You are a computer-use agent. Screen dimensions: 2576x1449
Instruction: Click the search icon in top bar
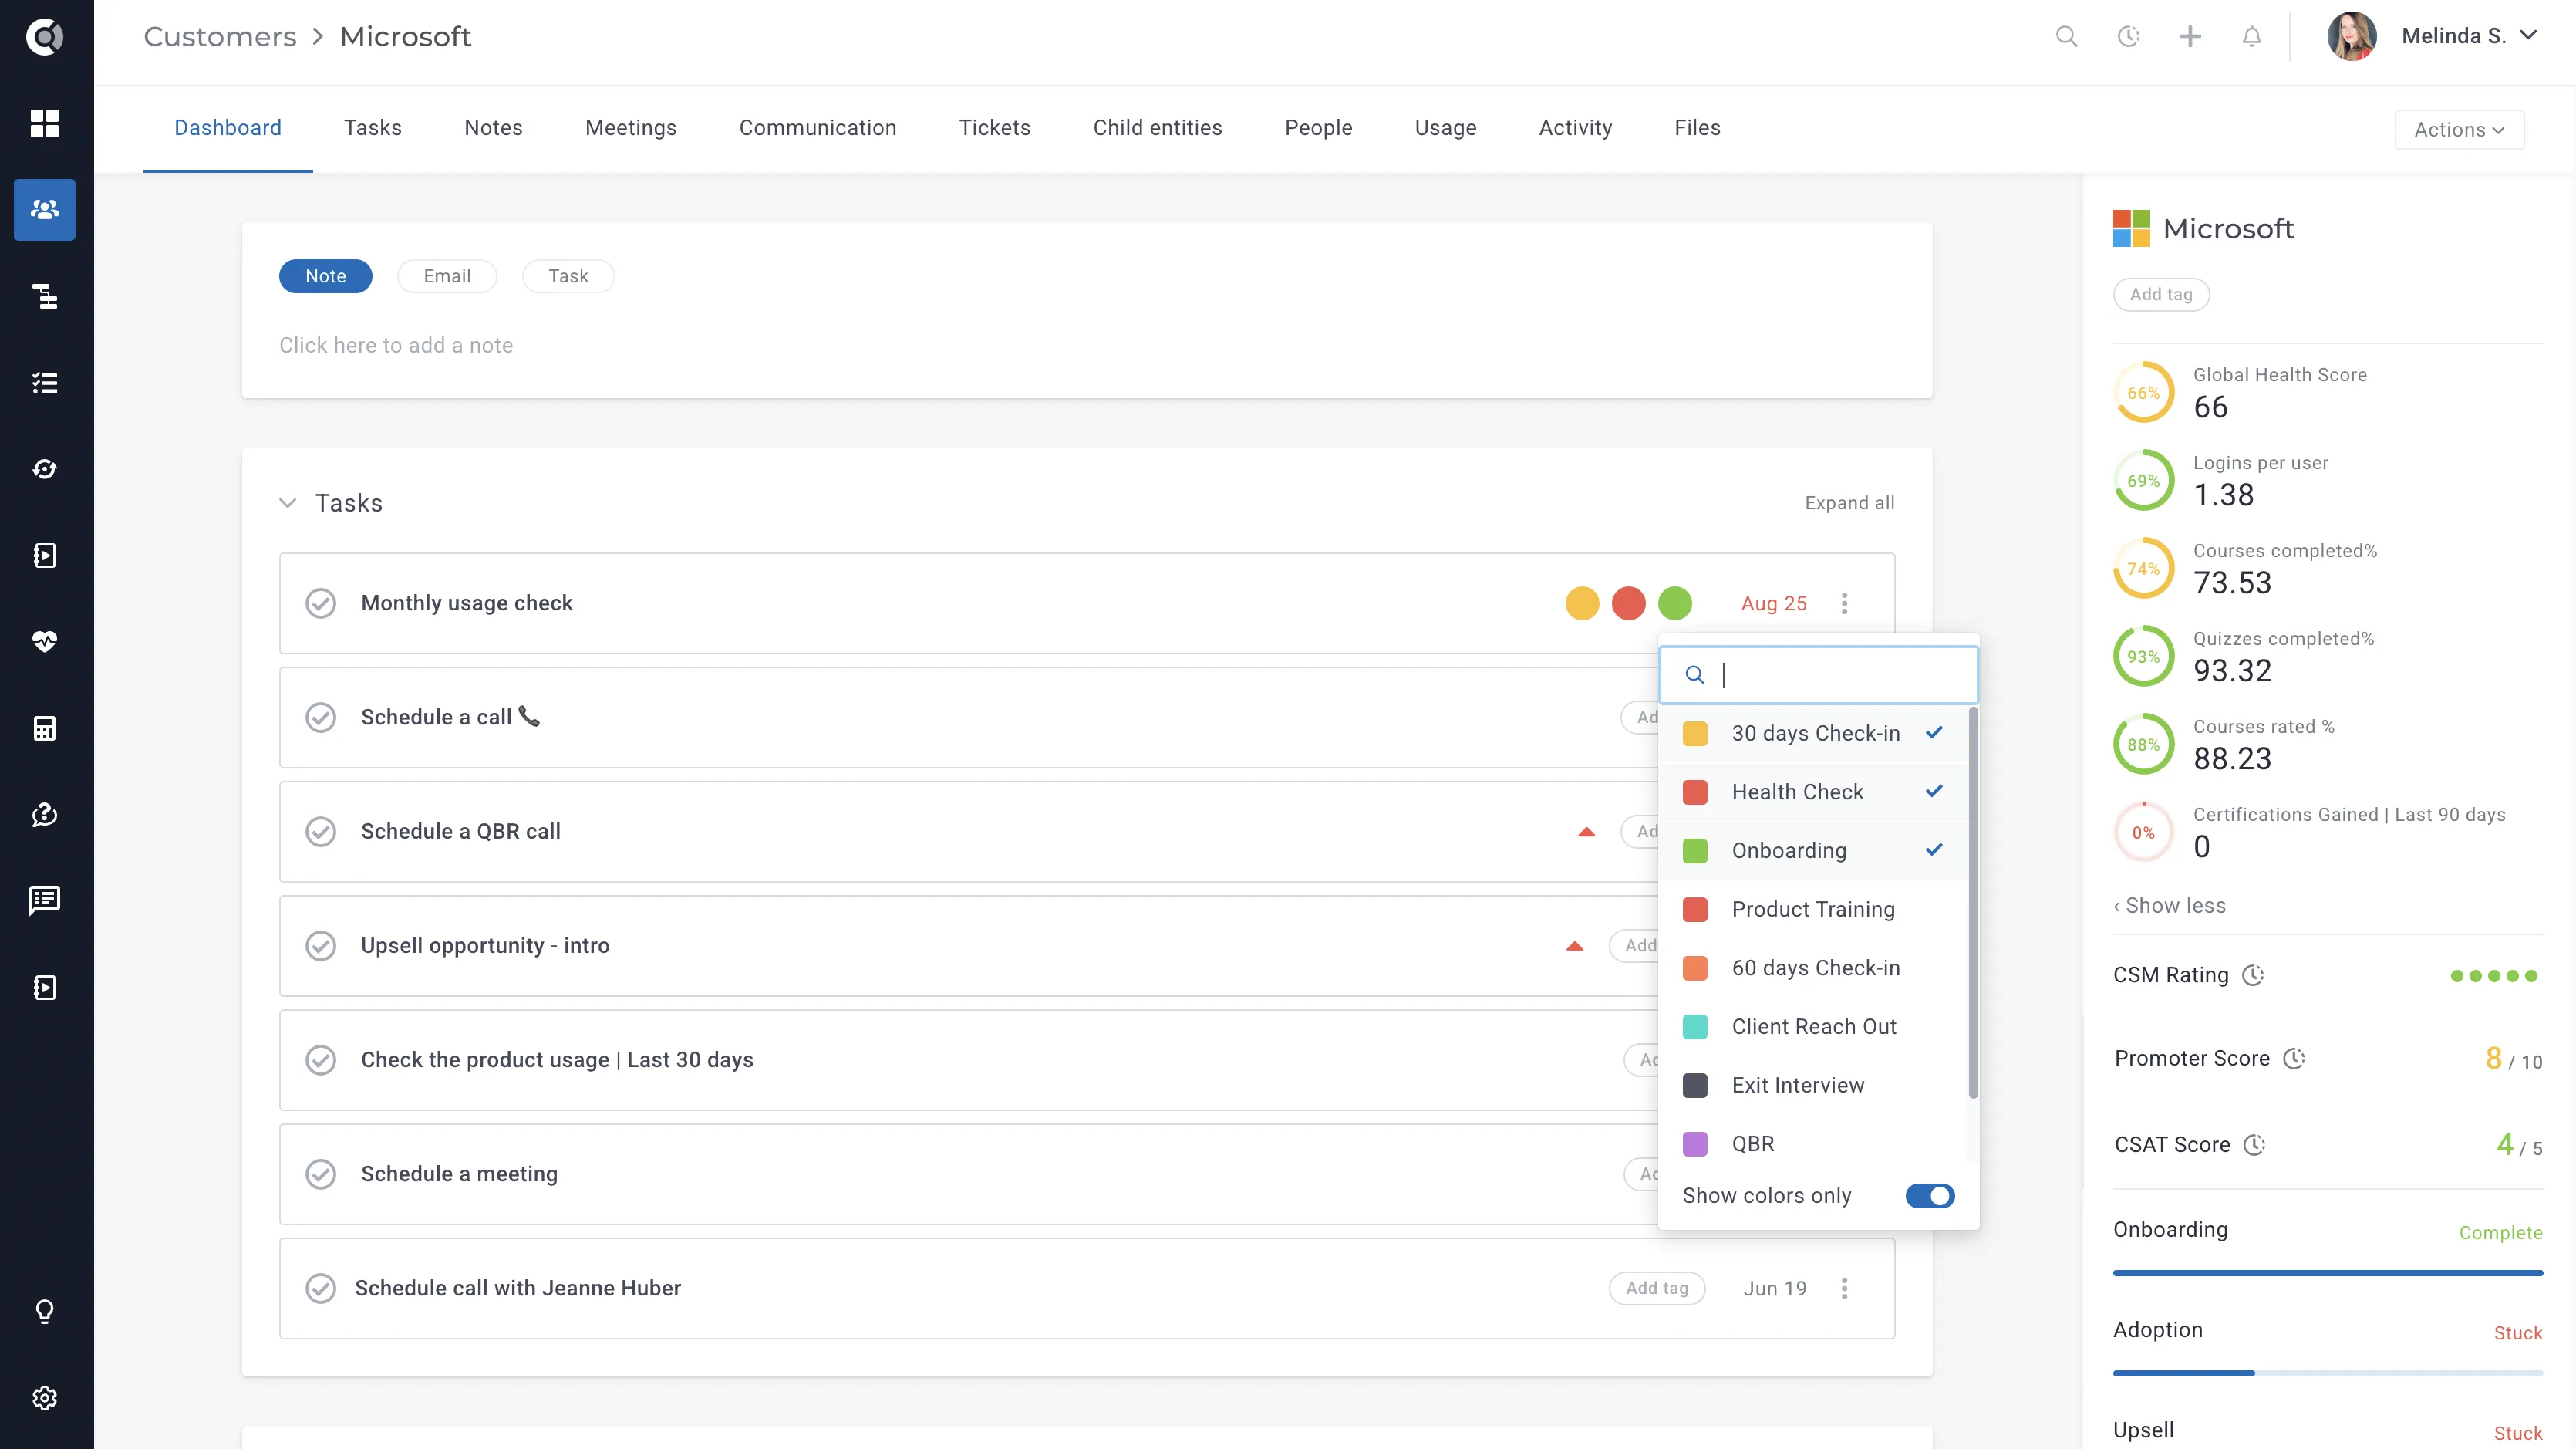[2066, 37]
